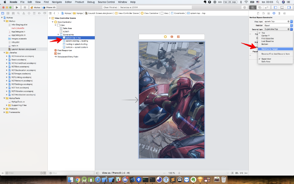Select the splash.leading = leading constraint
294x184 pixels.
click(77, 41)
